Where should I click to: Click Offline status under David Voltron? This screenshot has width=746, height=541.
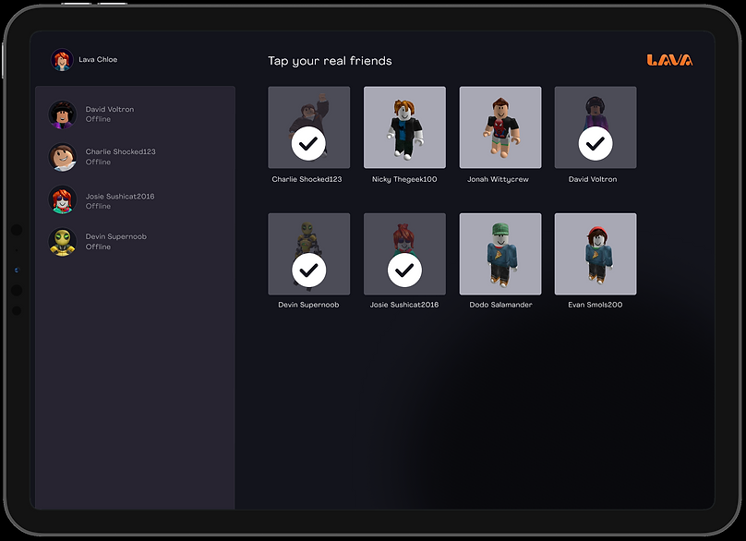pos(98,119)
